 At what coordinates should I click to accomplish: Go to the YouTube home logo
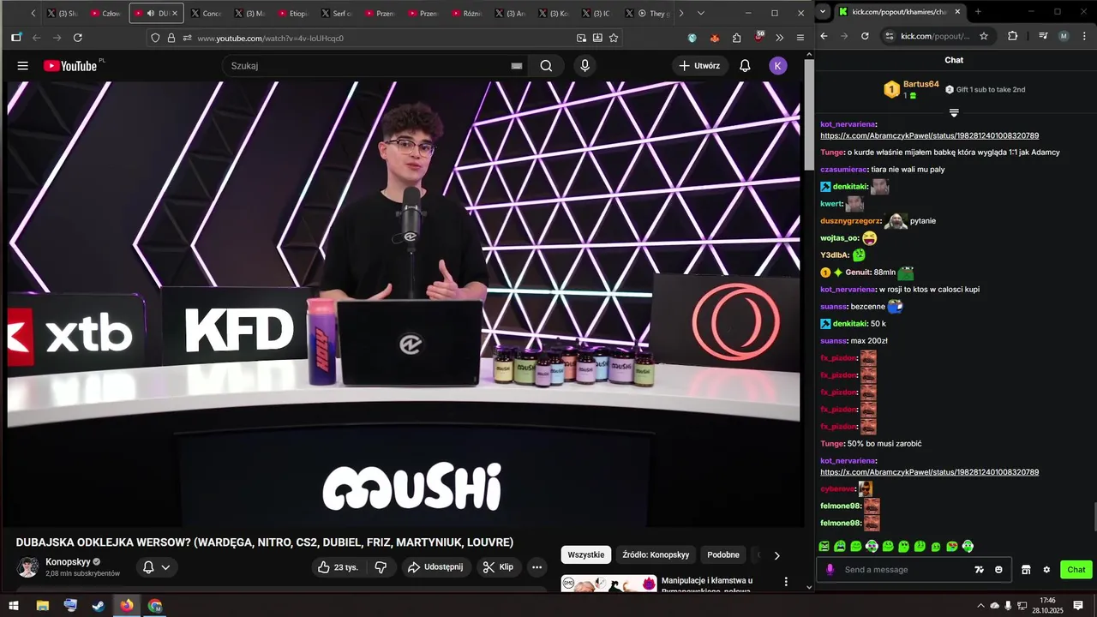pos(70,66)
